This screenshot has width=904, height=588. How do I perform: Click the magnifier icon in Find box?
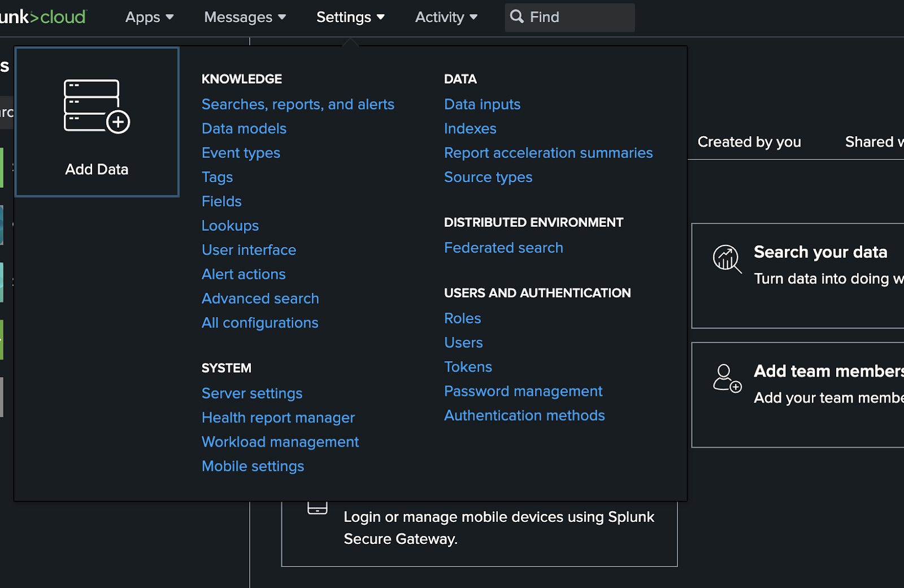coord(516,16)
